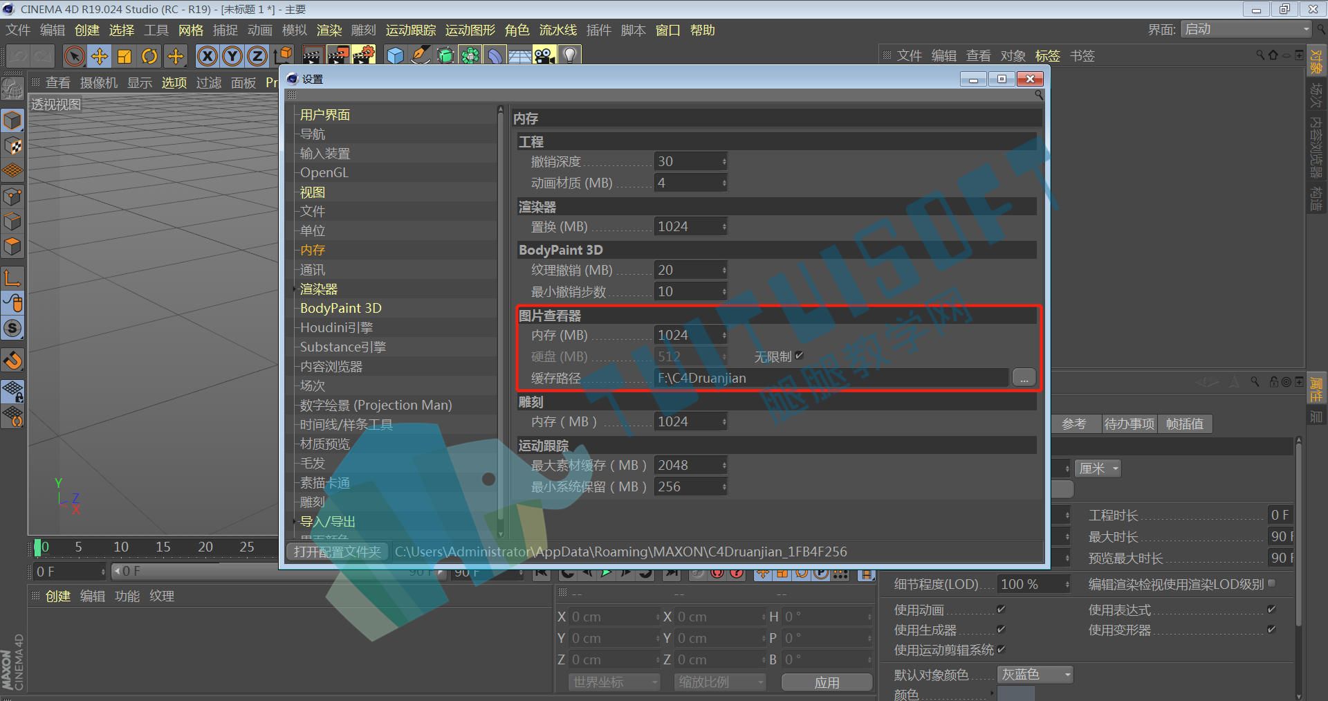This screenshot has width=1328, height=701.
Task: Open the 界面 layout dropdown showing 启动
Action: tap(1246, 29)
